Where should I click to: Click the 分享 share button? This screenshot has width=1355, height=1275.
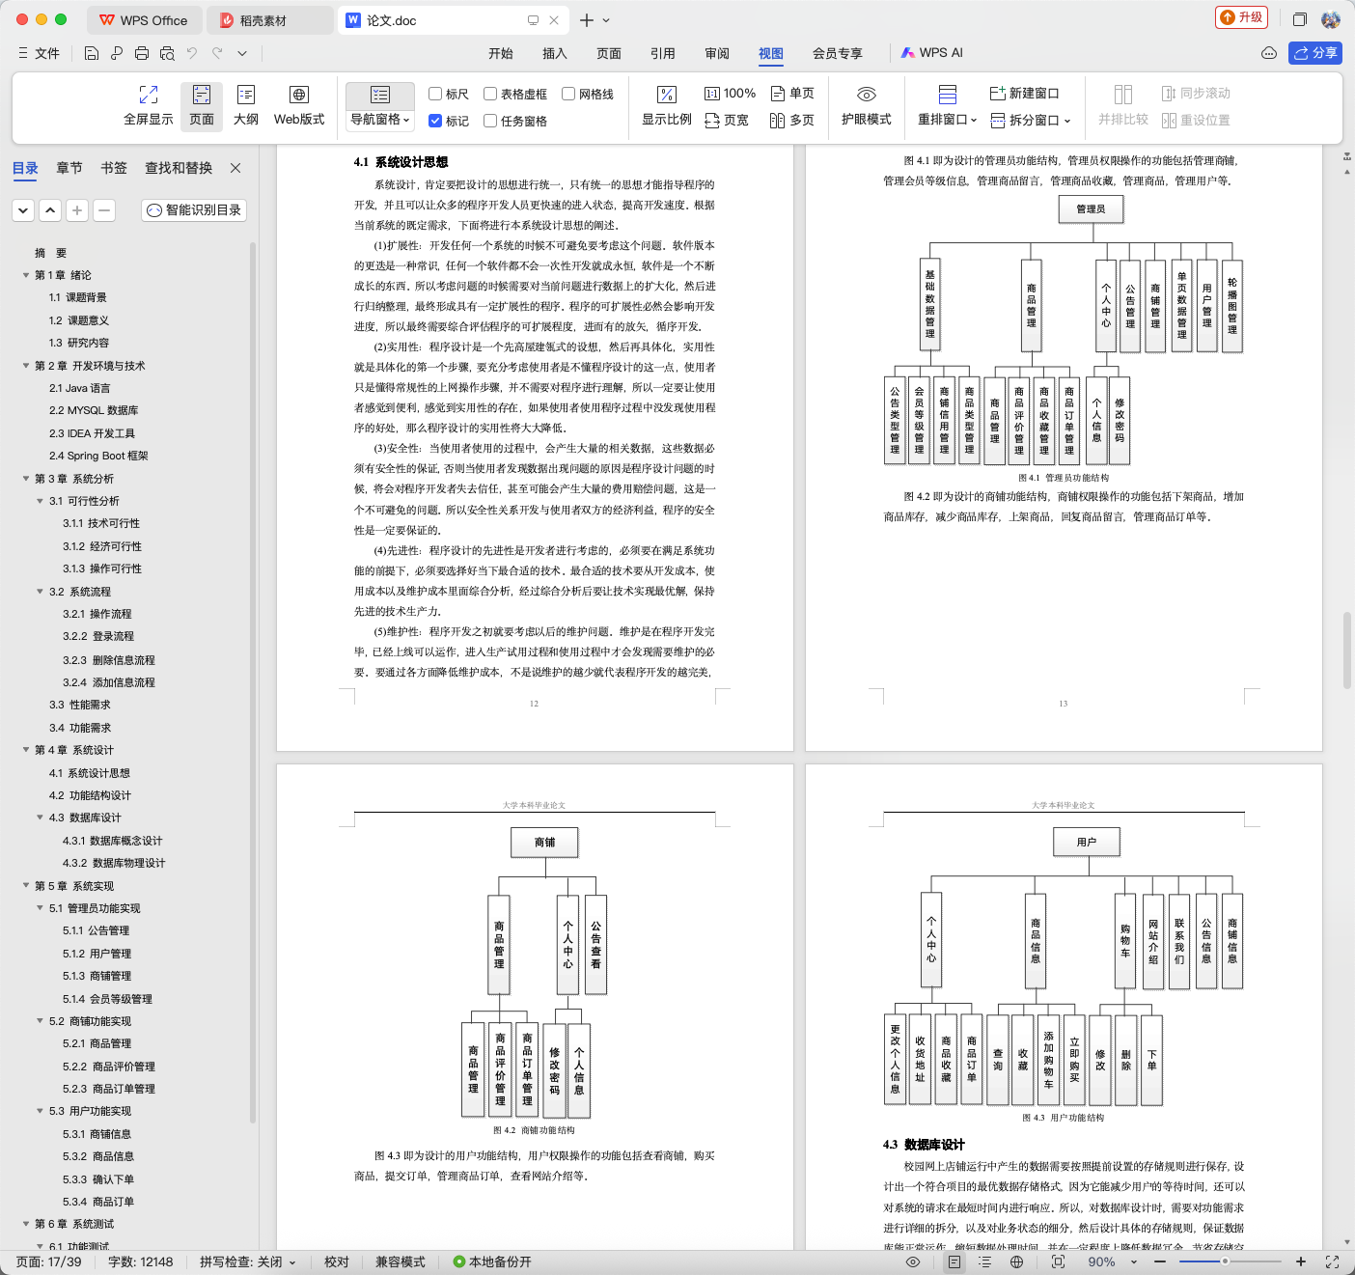(x=1315, y=53)
